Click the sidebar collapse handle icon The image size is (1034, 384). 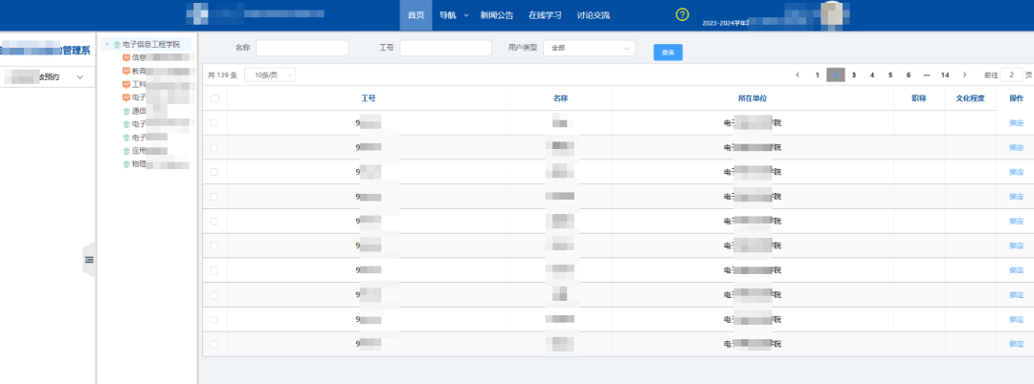click(x=89, y=260)
